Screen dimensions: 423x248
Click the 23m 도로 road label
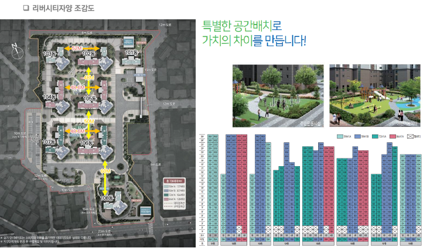tap(104, 231)
